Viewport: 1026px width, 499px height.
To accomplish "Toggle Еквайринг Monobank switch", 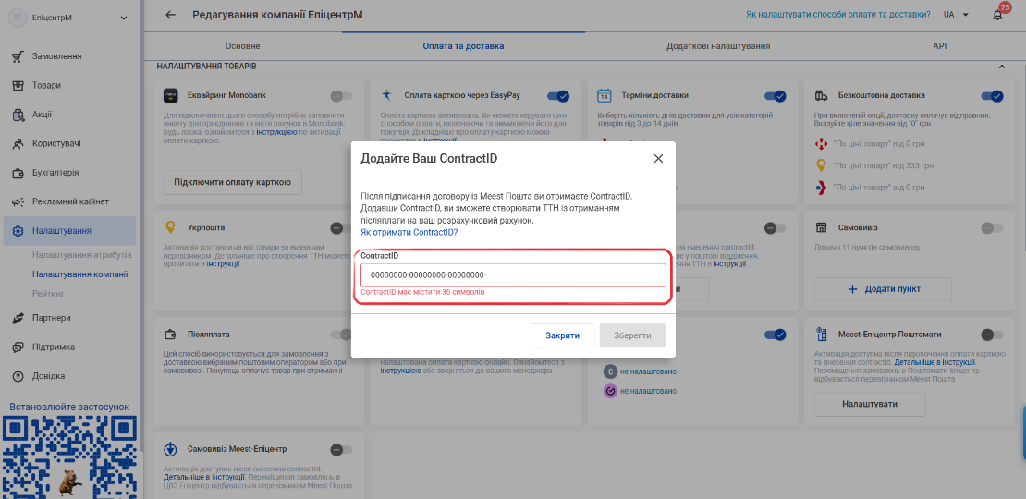I will pos(341,96).
